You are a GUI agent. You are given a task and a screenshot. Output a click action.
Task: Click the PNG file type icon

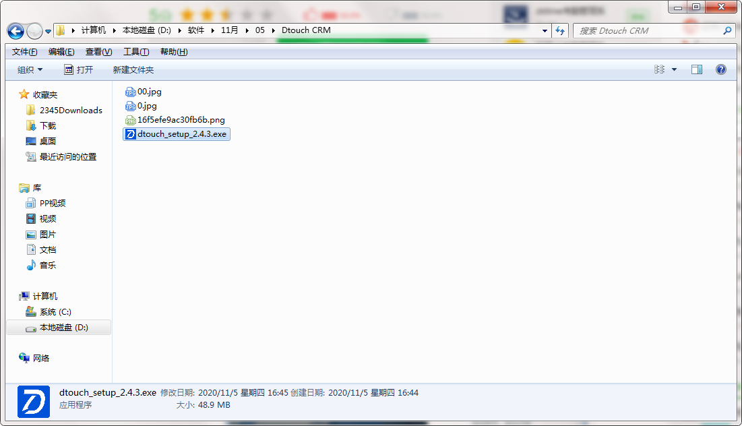pos(131,120)
